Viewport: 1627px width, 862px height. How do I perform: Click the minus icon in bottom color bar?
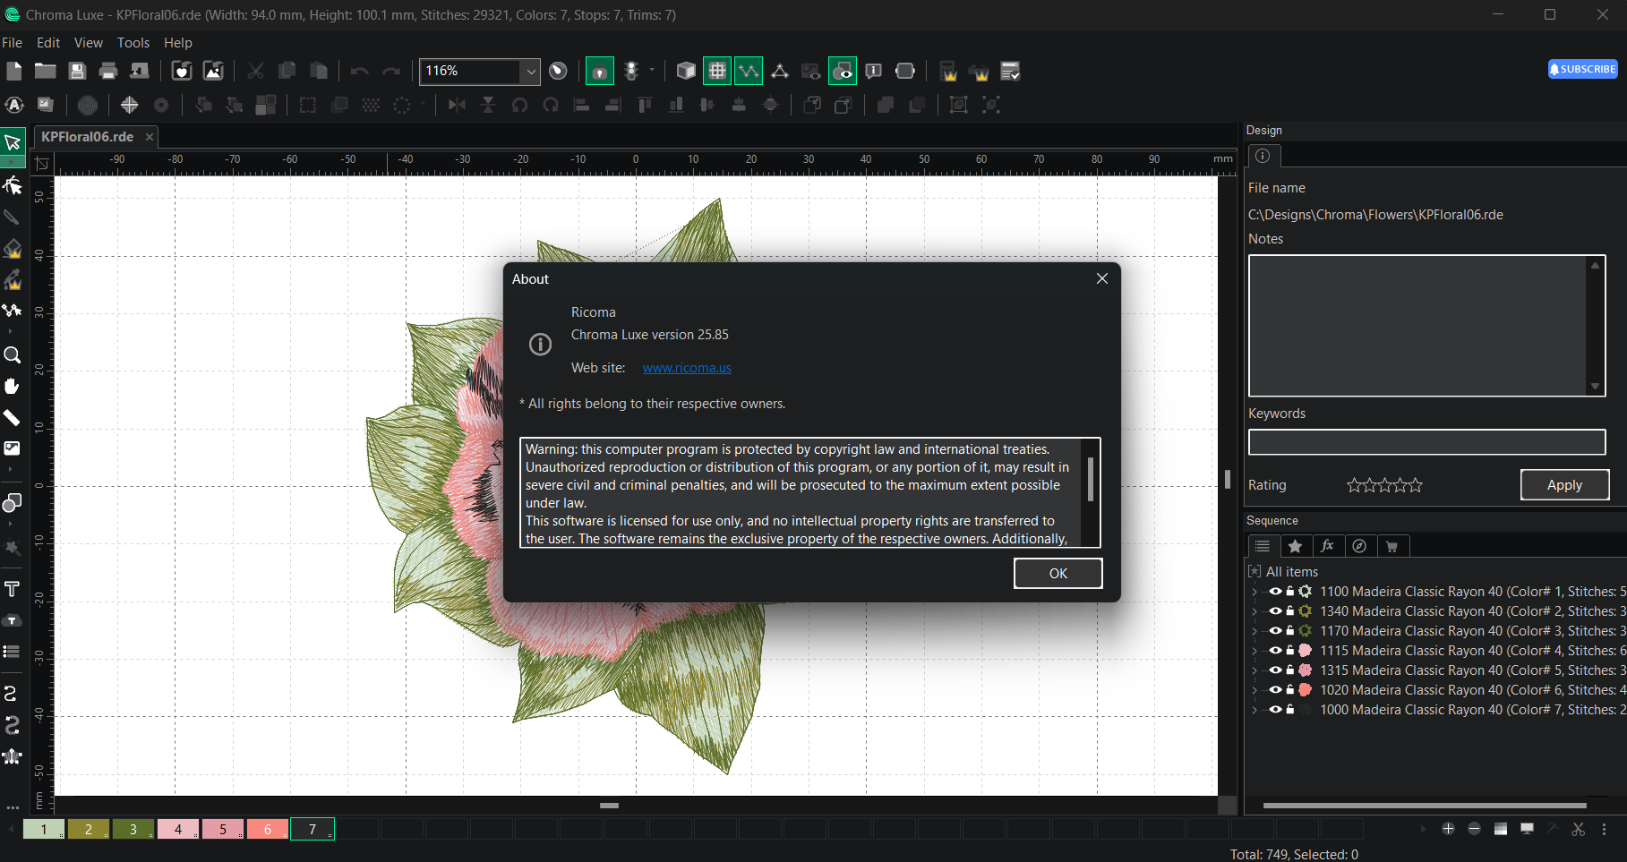coord(1474,829)
